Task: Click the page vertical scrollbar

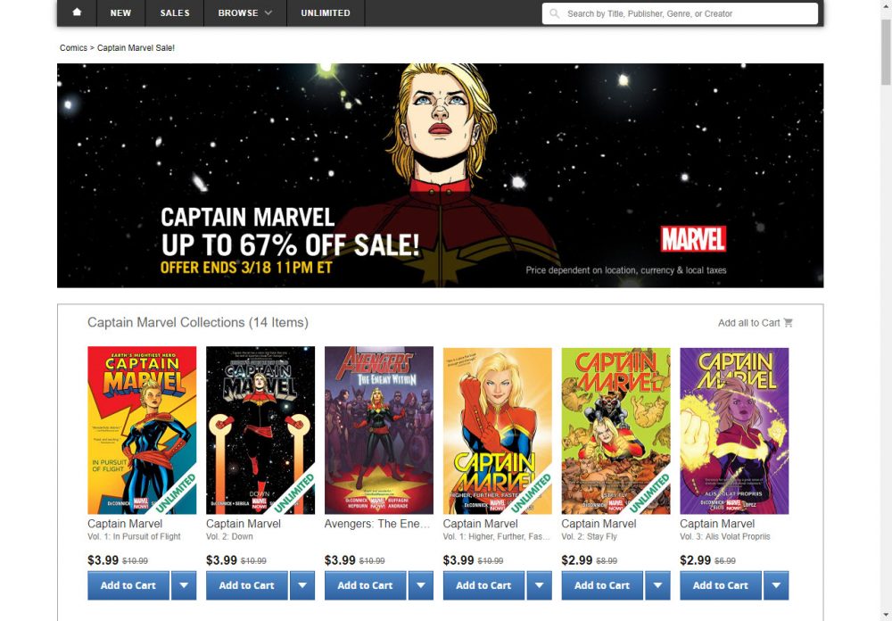Action: pos(886,310)
